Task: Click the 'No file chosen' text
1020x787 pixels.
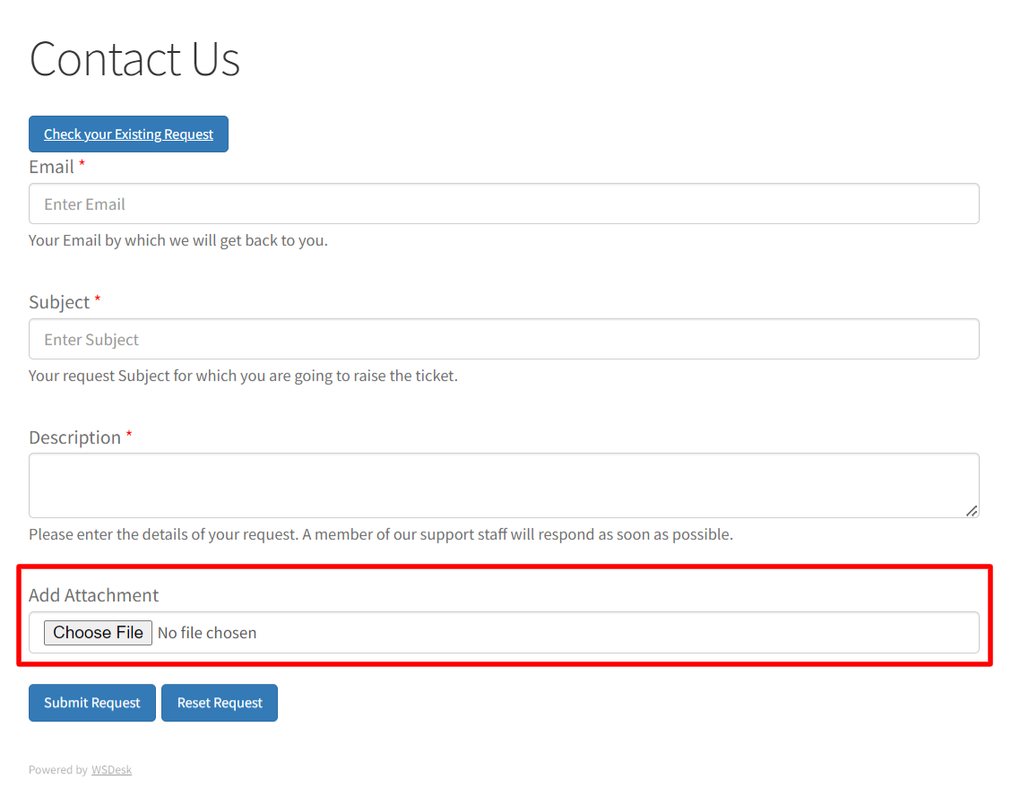Action: click(x=207, y=633)
